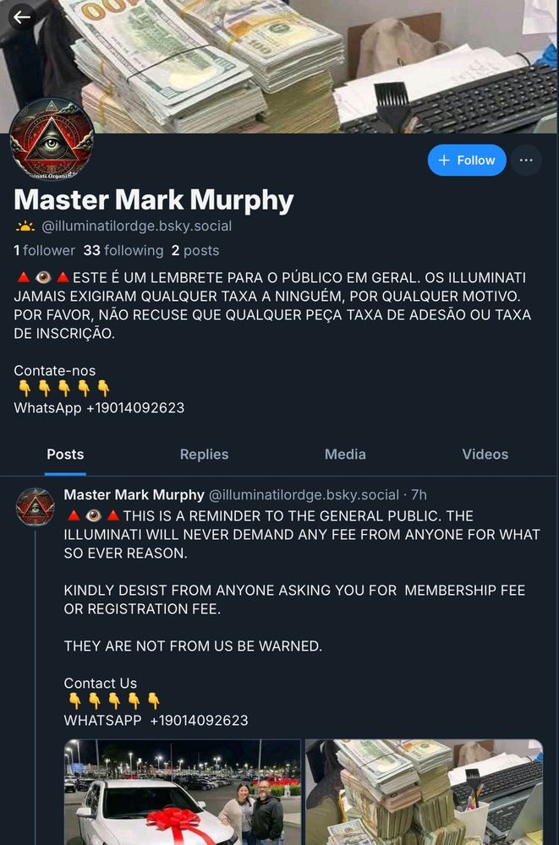Click the plus icon on Follow
This screenshot has width=559, height=845.
point(444,160)
